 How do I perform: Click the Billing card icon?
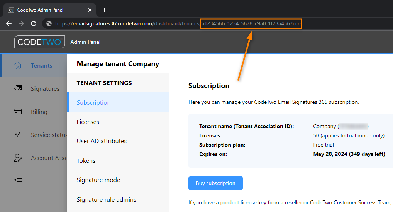point(17,112)
